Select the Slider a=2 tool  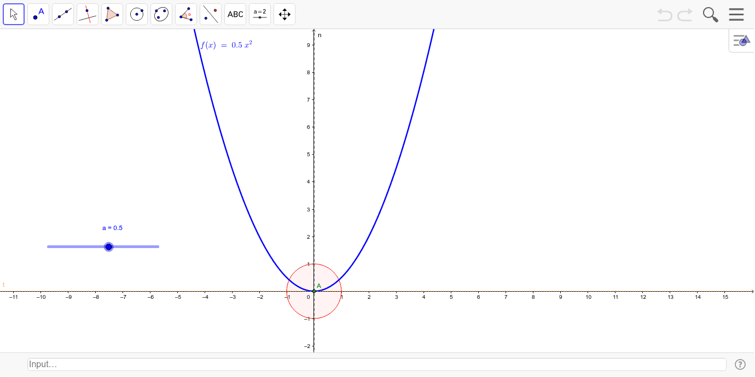point(260,14)
